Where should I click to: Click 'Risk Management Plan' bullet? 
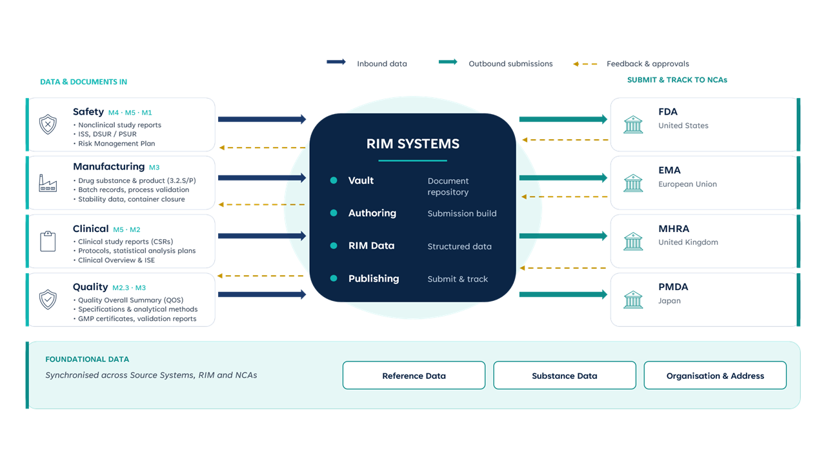click(114, 144)
